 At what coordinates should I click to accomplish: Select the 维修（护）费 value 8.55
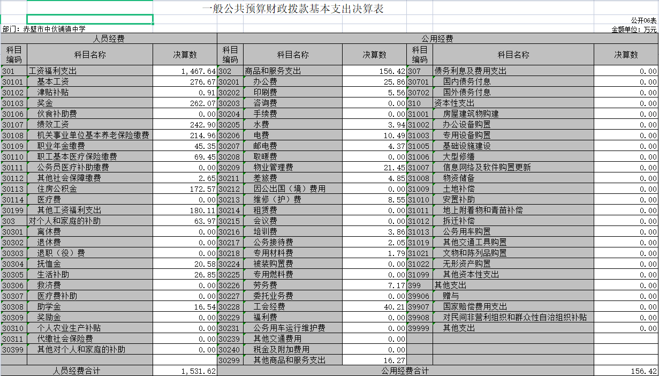(375, 199)
